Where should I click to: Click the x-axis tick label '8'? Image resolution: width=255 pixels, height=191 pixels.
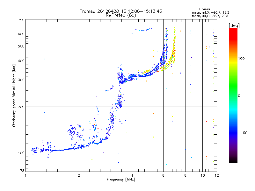[186, 175]
